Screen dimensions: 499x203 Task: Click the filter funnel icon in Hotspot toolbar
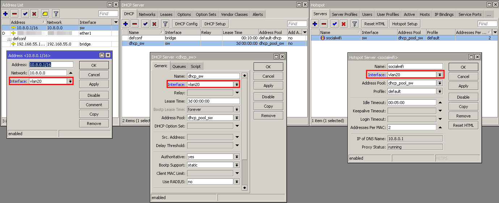coord(355,24)
